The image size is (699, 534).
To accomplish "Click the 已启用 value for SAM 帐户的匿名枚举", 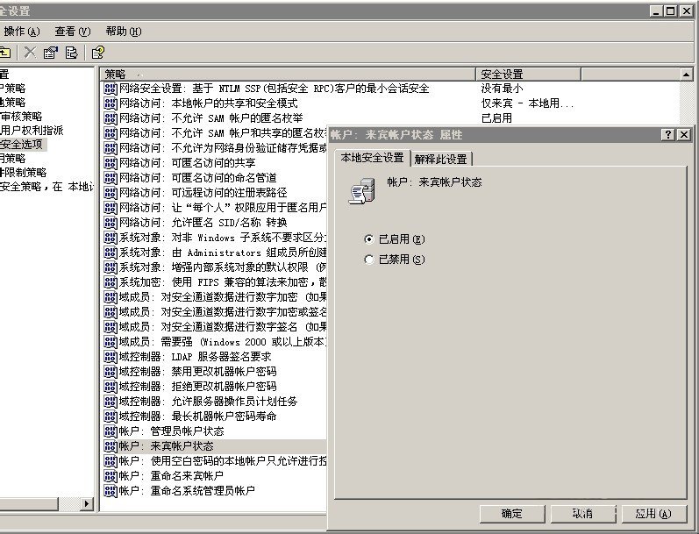I will pyautogui.click(x=496, y=118).
